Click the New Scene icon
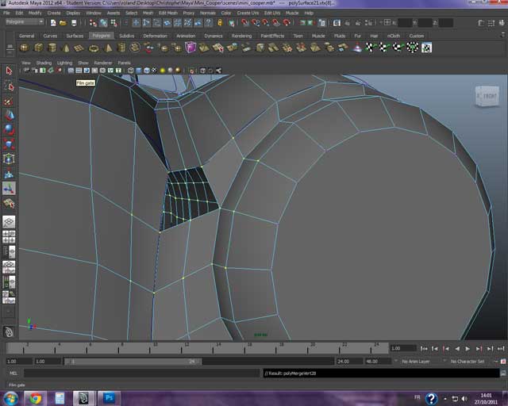 click(53, 23)
